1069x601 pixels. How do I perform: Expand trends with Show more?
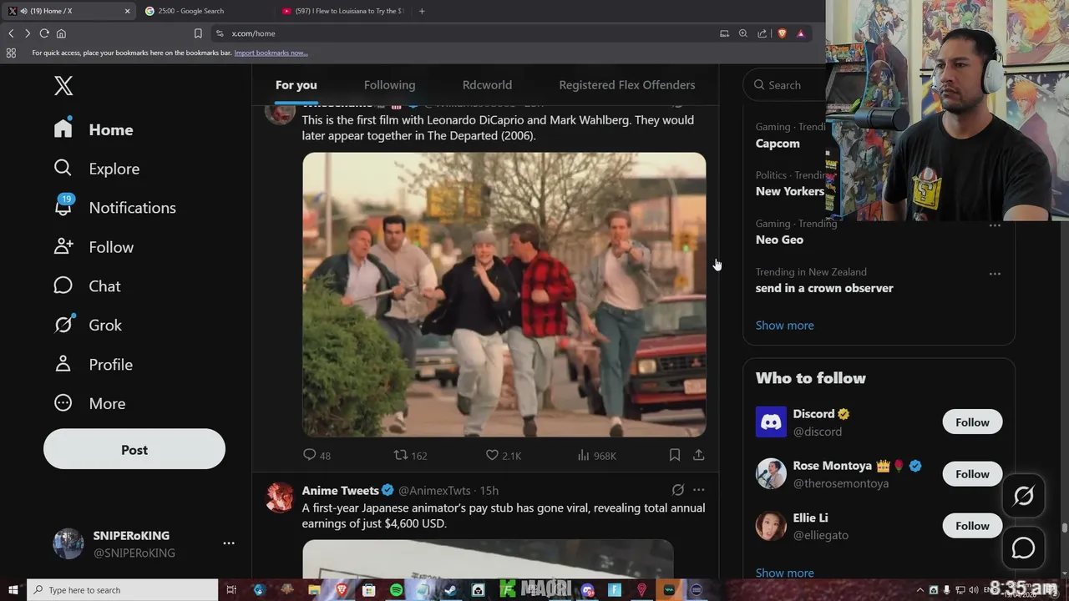[x=784, y=325]
